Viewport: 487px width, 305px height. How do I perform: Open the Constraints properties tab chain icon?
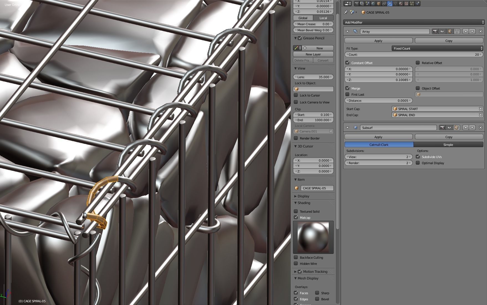(x=384, y=4)
